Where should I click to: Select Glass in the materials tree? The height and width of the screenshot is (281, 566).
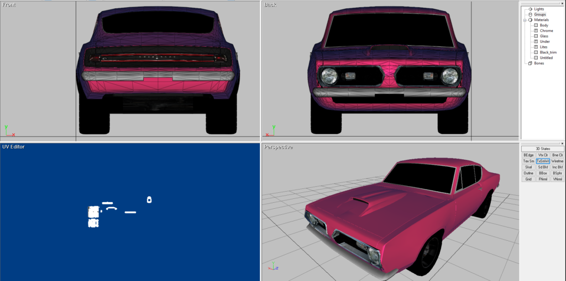pos(544,36)
